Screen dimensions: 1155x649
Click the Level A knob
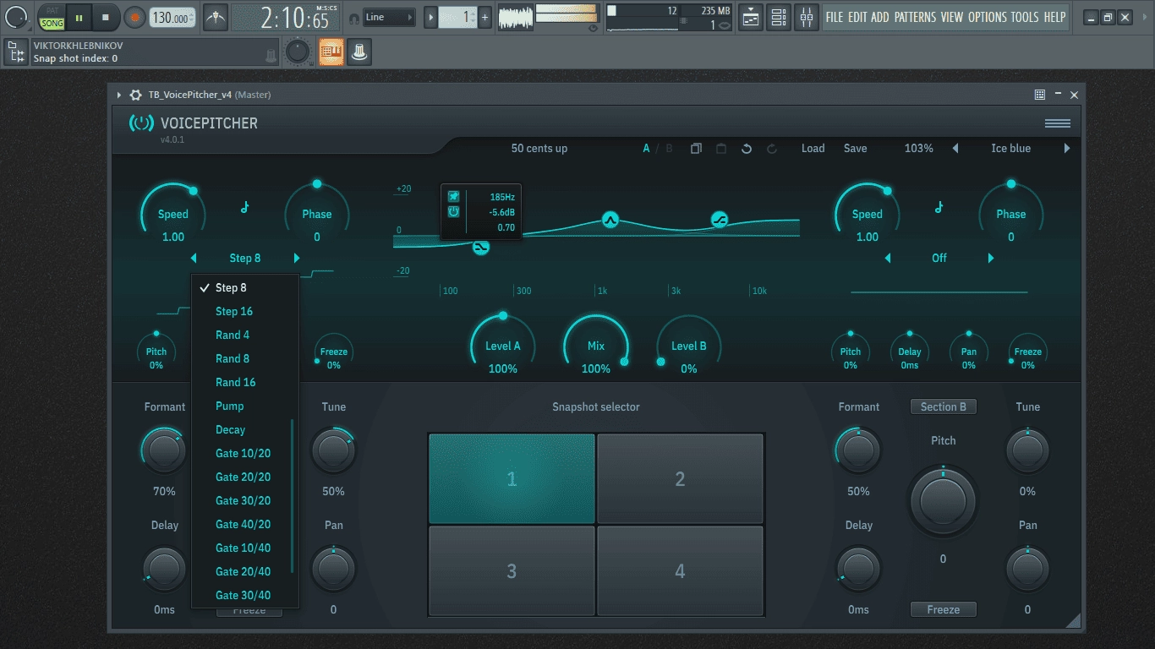coord(503,346)
